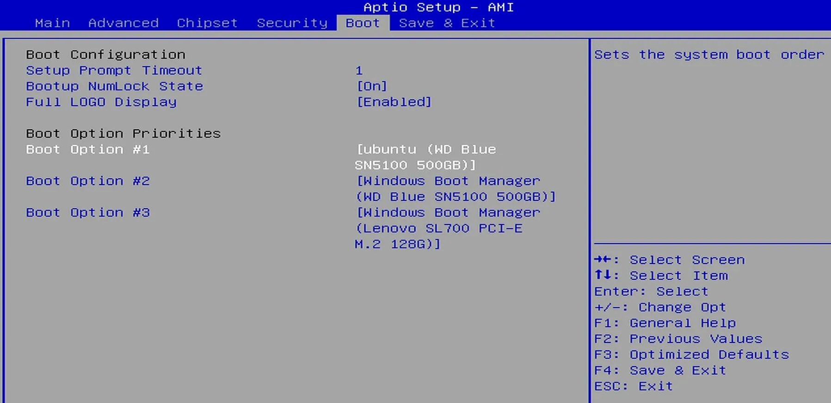Edit the Setup Prompt Timeout value 1
The height and width of the screenshot is (403, 831).
[x=359, y=71]
